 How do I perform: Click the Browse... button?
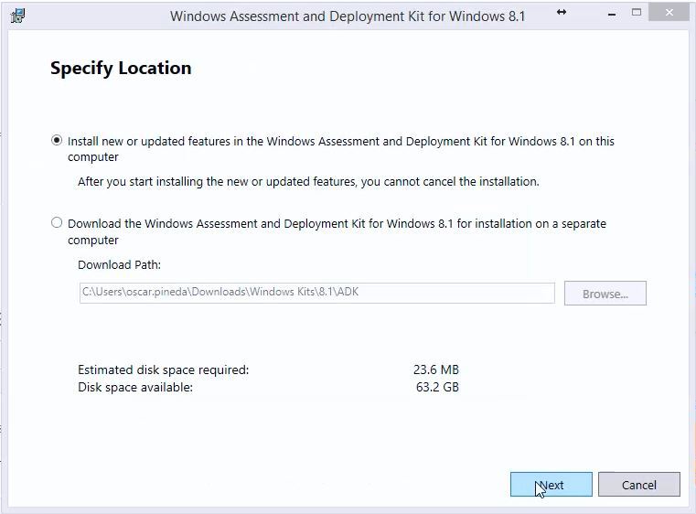pos(605,294)
